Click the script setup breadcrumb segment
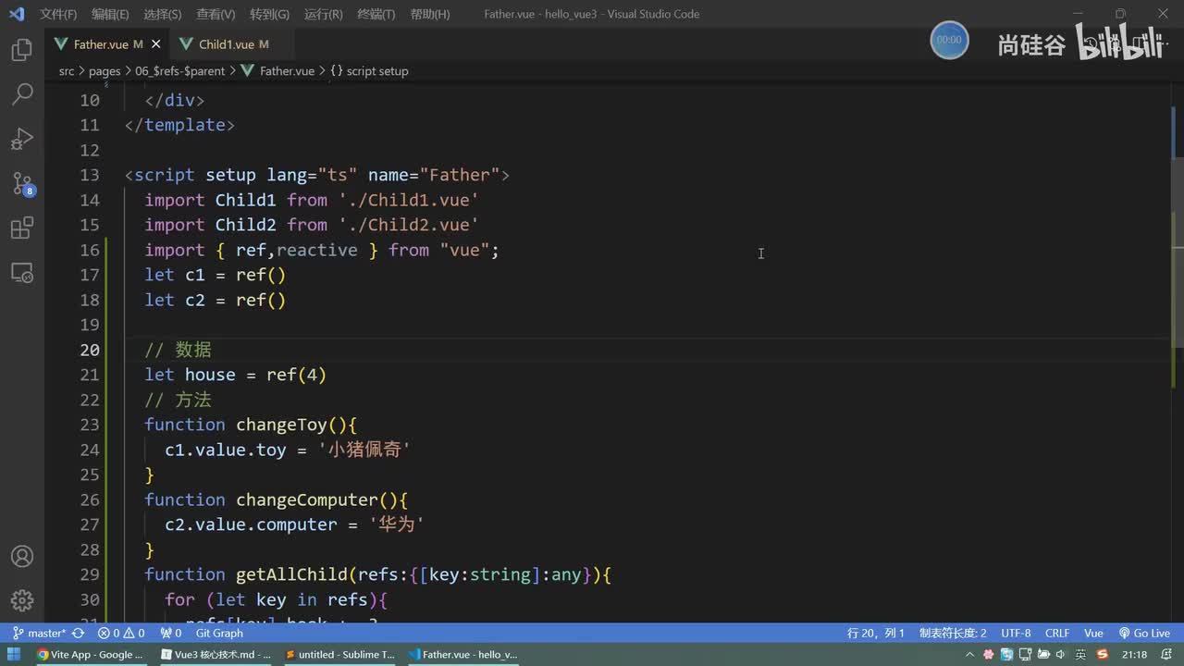1184x666 pixels. coord(369,71)
